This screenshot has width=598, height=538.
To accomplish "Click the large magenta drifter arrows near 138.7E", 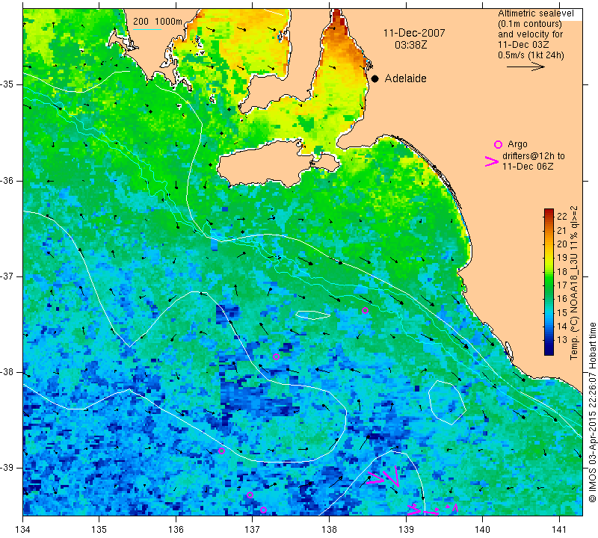I will tap(383, 476).
